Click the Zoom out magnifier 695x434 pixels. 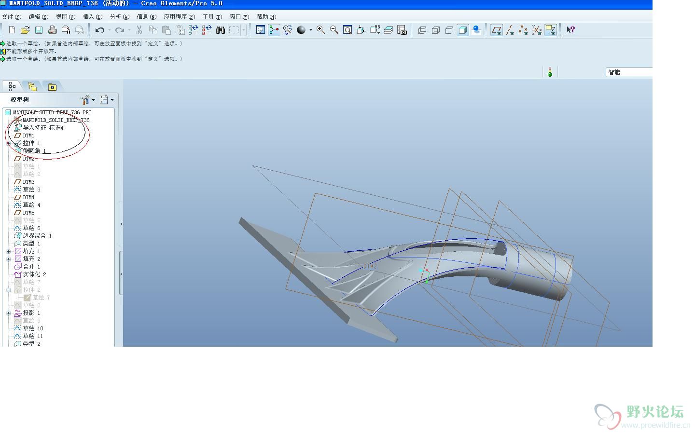334,30
